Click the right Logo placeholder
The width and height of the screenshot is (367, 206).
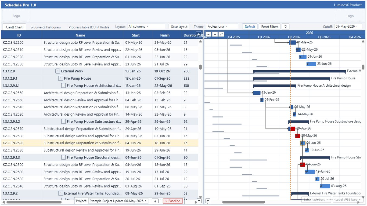tap(350, 16)
